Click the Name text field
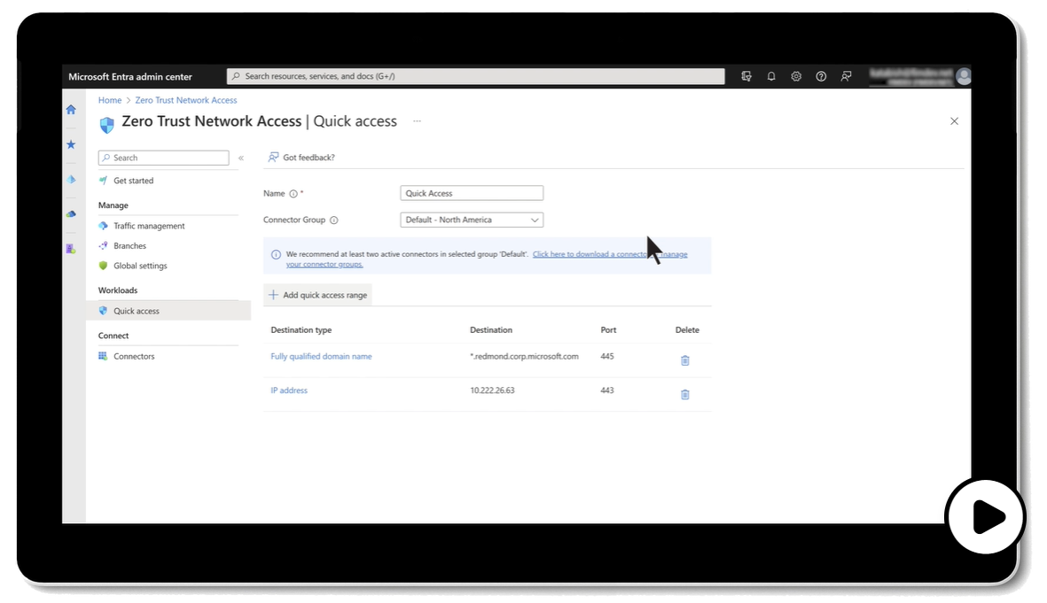 [472, 193]
